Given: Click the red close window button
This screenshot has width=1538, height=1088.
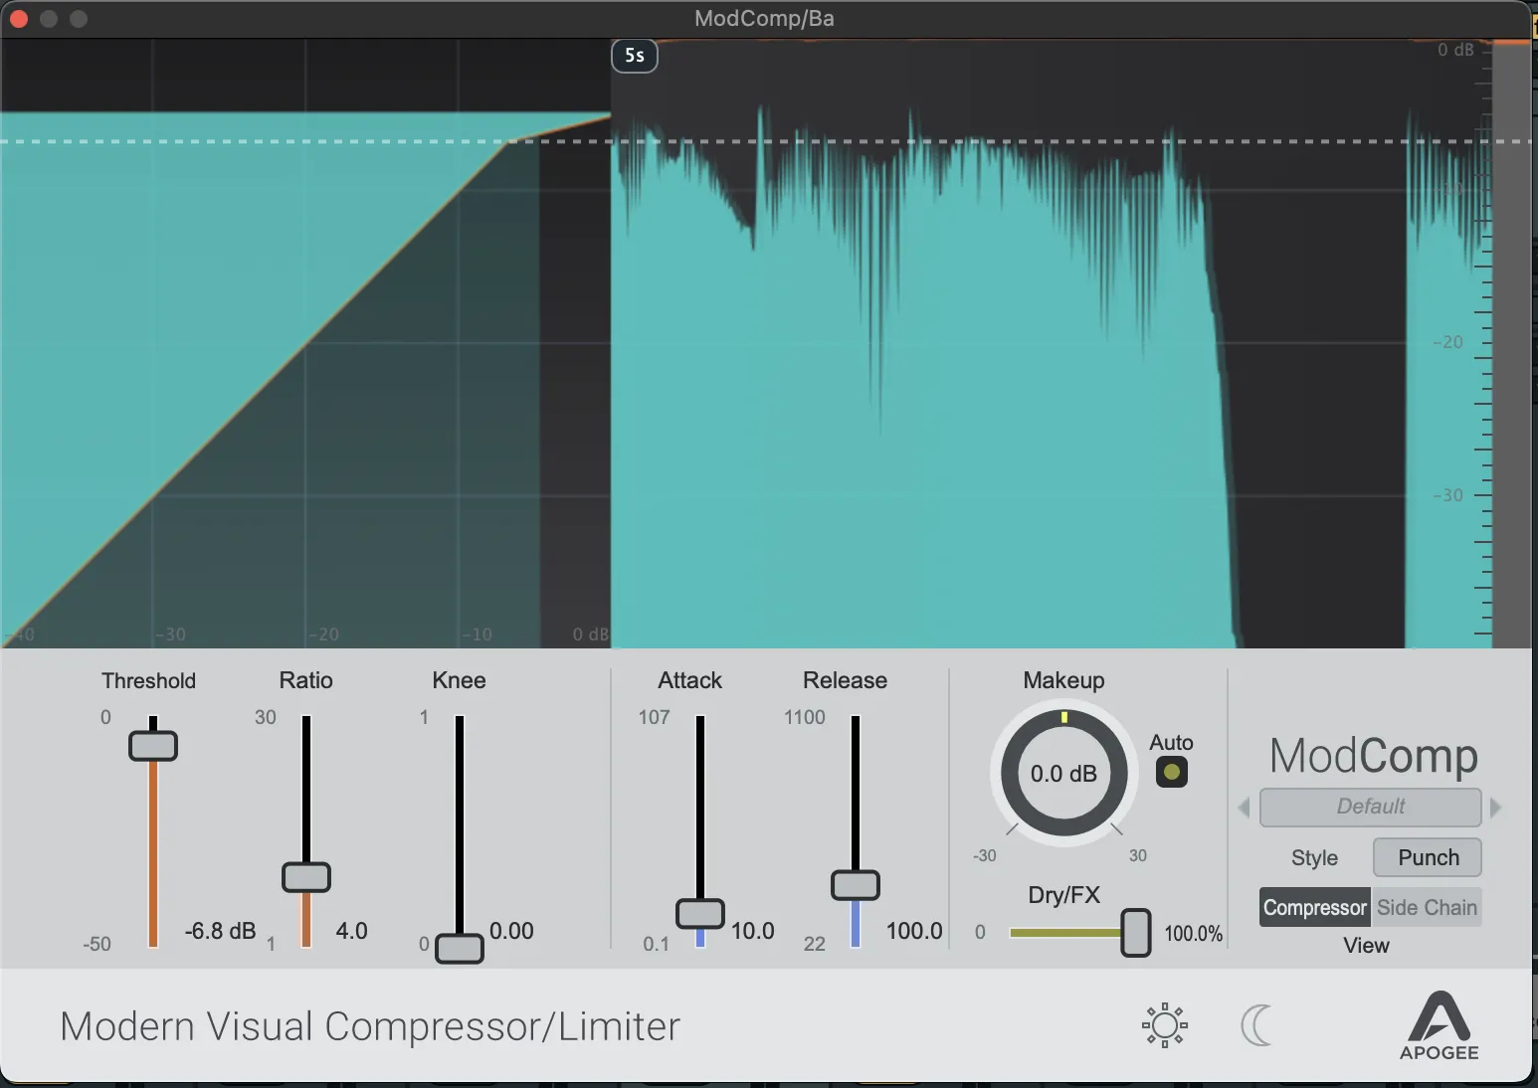Looking at the screenshot, I should click(19, 19).
